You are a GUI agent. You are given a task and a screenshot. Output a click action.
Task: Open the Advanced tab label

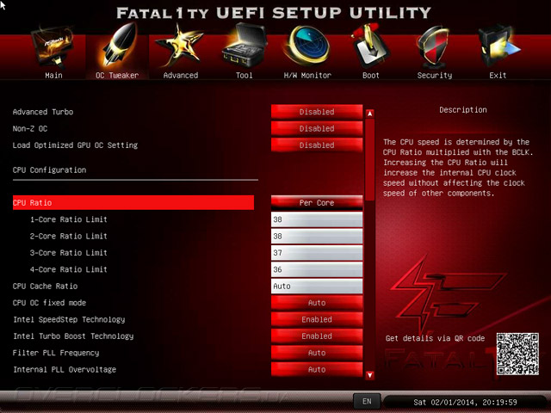coord(181,75)
